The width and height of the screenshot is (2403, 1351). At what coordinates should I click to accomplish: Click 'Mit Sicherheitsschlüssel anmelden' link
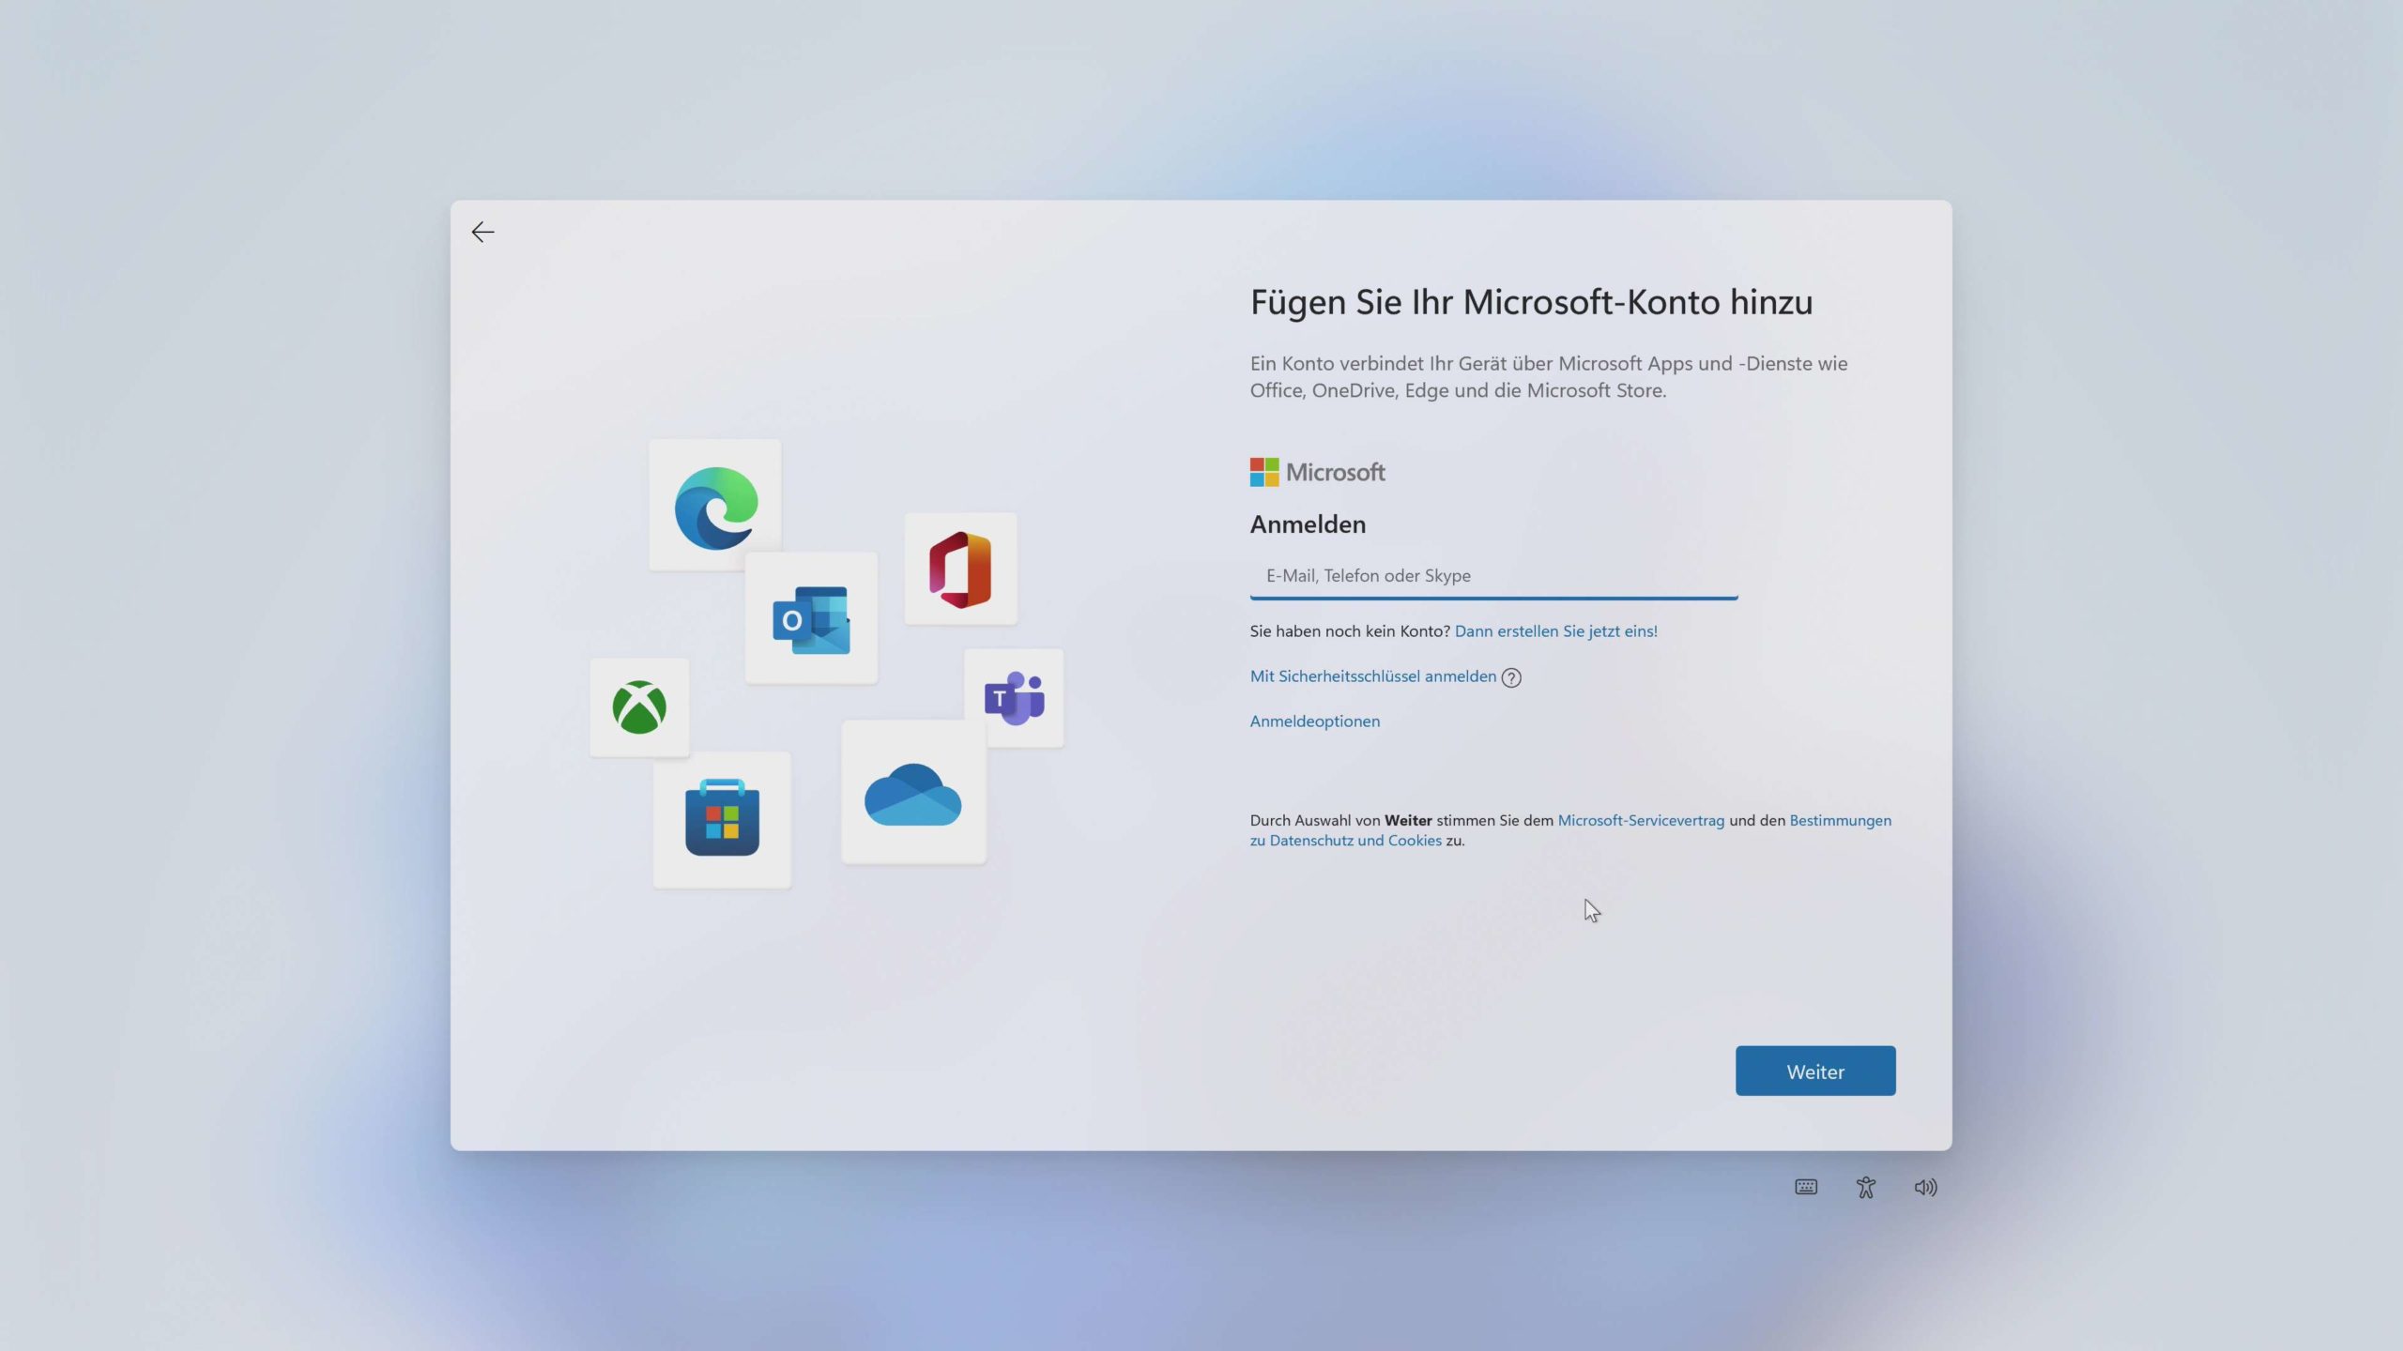1372,676
